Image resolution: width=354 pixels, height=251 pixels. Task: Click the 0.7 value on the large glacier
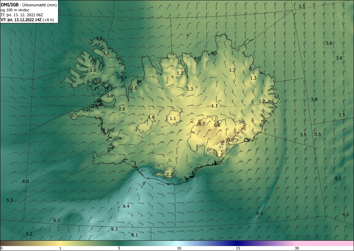pyautogui.click(x=202, y=124)
